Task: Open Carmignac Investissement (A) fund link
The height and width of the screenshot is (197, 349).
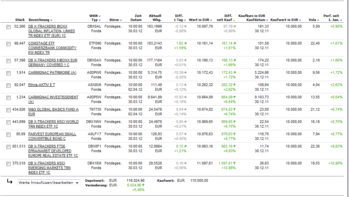Action: pos(53,100)
